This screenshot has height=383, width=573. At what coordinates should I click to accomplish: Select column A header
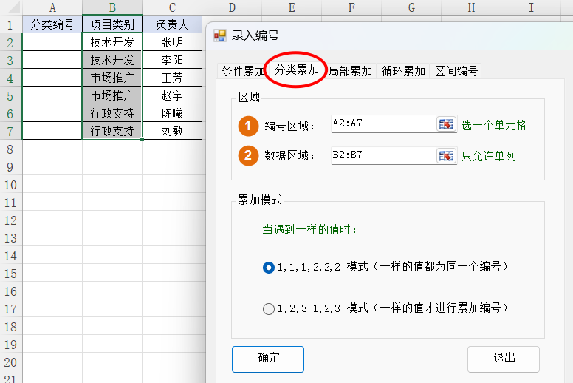point(52,7)
